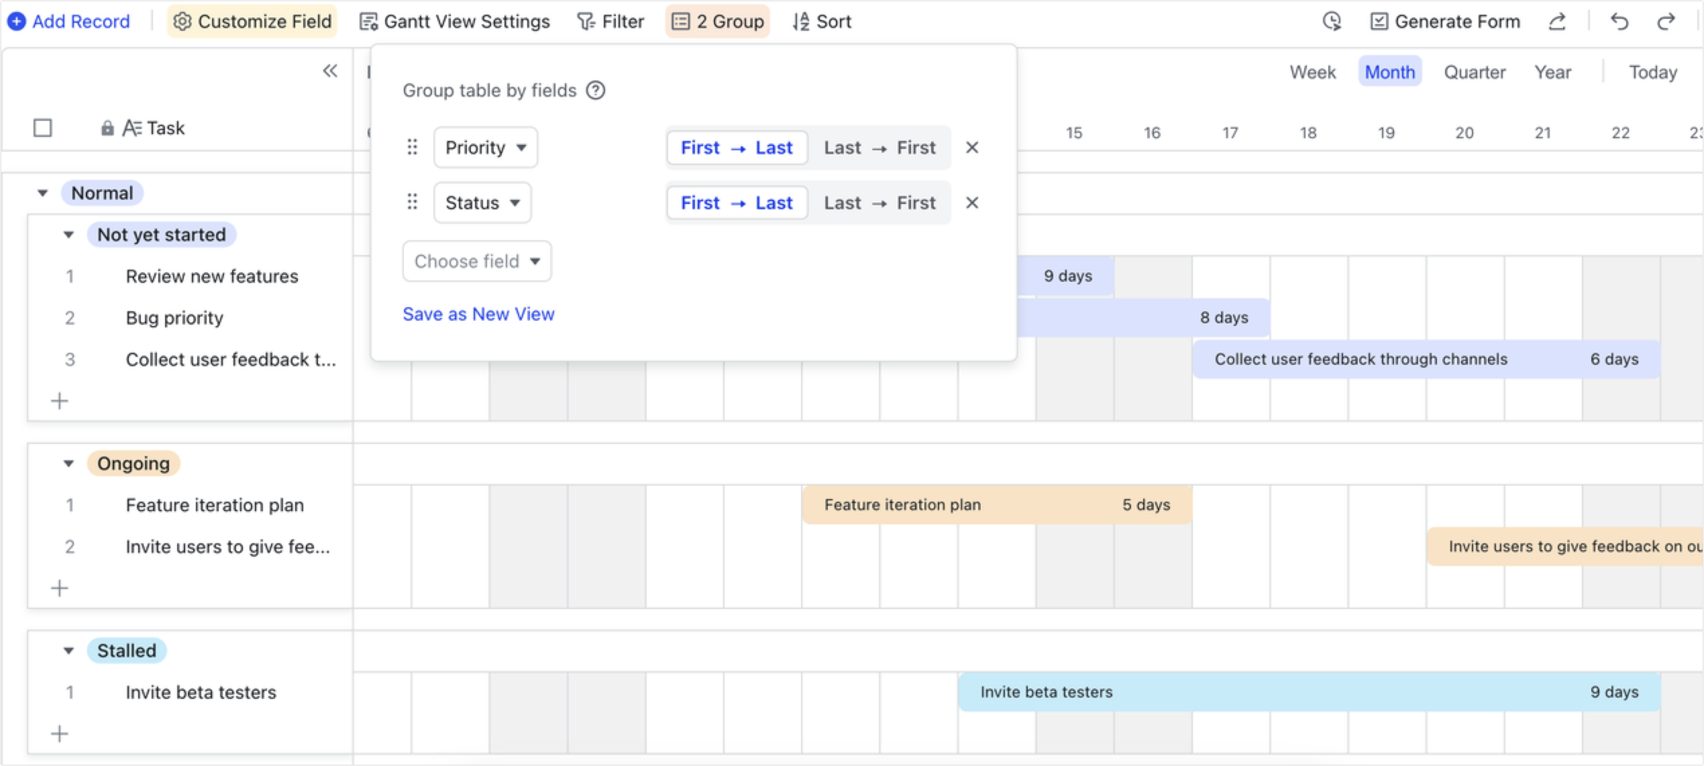Open Customize Field settings
The width and height of the screenshot is (1704, 766).
252,21
